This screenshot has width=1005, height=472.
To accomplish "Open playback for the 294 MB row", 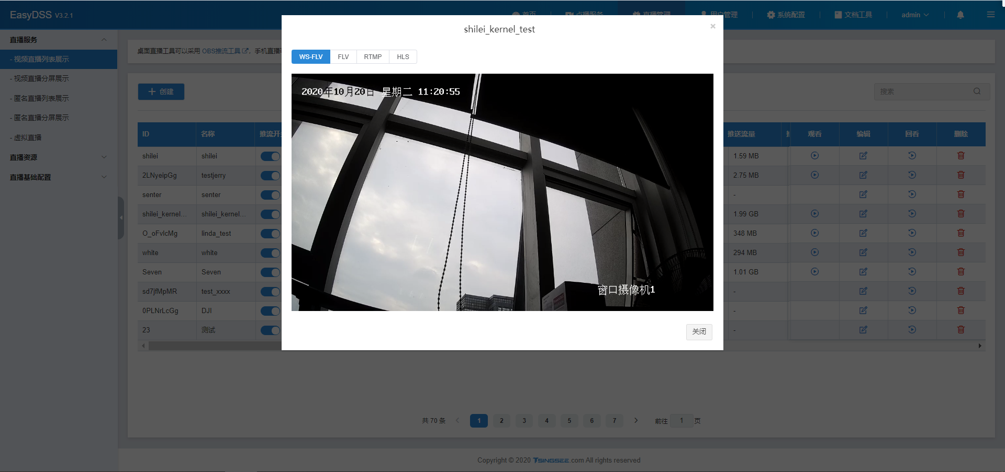I will (912, 252).
